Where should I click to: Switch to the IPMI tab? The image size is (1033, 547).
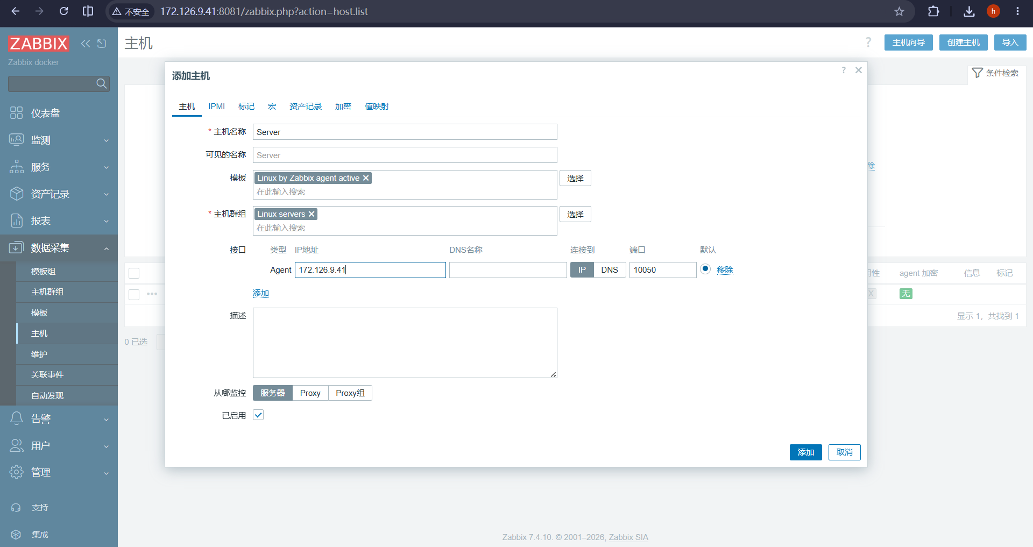[x=217, y=106]
